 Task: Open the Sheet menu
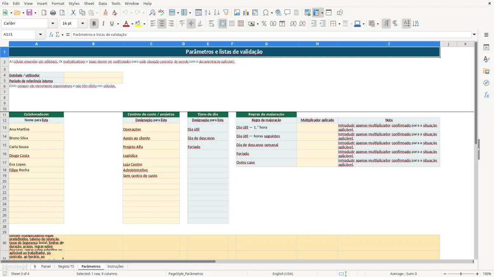pos(89,3)
